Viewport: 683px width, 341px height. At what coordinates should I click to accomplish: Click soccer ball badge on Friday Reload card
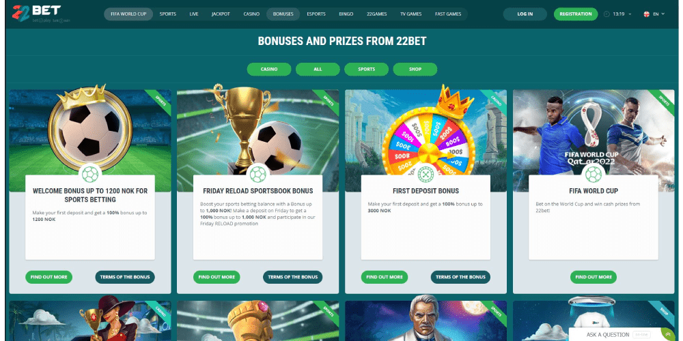tap(258, 175)
